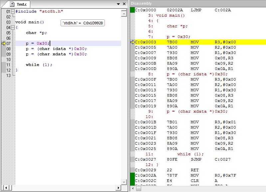Click disassembly row C:0x0019
Screen dimensions: 266x192
coord(200,106)
